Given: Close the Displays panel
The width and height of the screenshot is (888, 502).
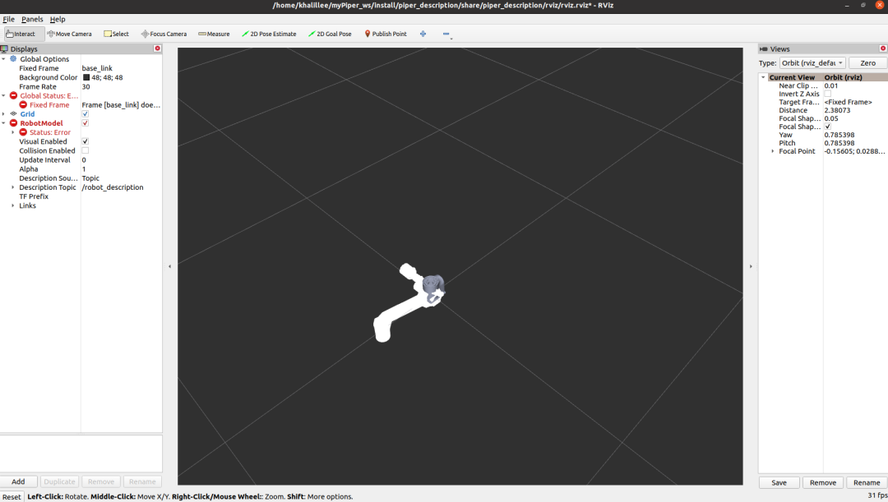Looking at the screenshot, I should tap(157, 48).
